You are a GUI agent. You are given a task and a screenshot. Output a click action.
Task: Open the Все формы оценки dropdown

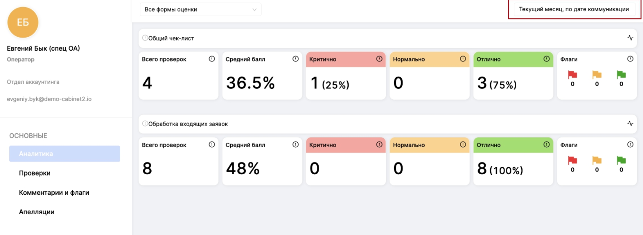pos(200,9)
